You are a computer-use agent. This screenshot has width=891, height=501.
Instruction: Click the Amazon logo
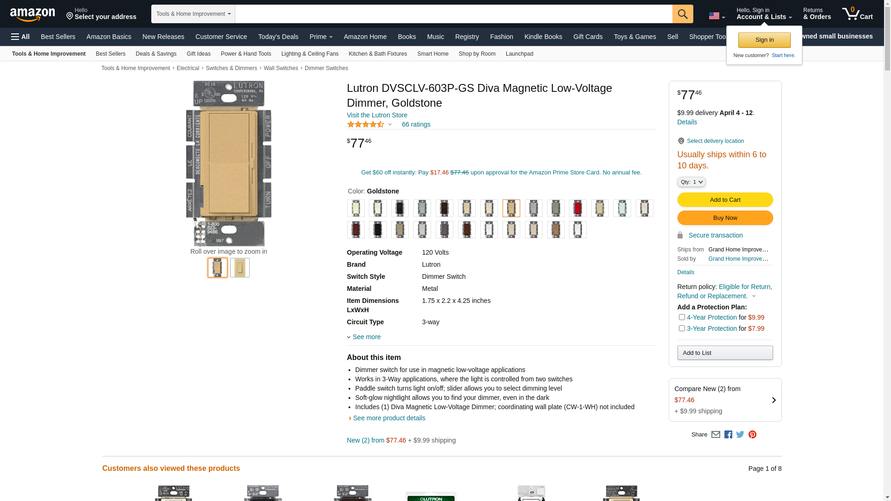[x=32, y=14]
